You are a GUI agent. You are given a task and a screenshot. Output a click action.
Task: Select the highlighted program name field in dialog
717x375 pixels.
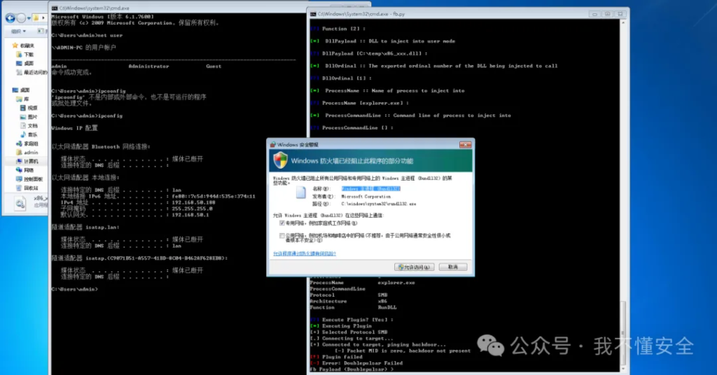point(371,189)
